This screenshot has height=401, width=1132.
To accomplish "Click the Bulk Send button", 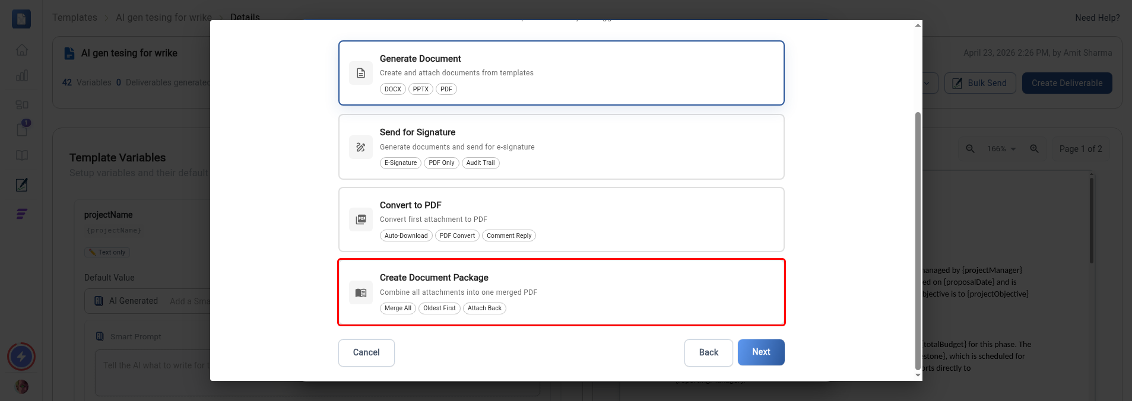I will [980, 83].
